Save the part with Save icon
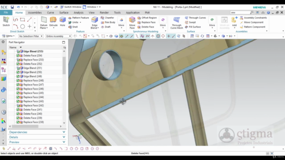Viewport: 285px width, 160px height. click(x=12, y=7)
